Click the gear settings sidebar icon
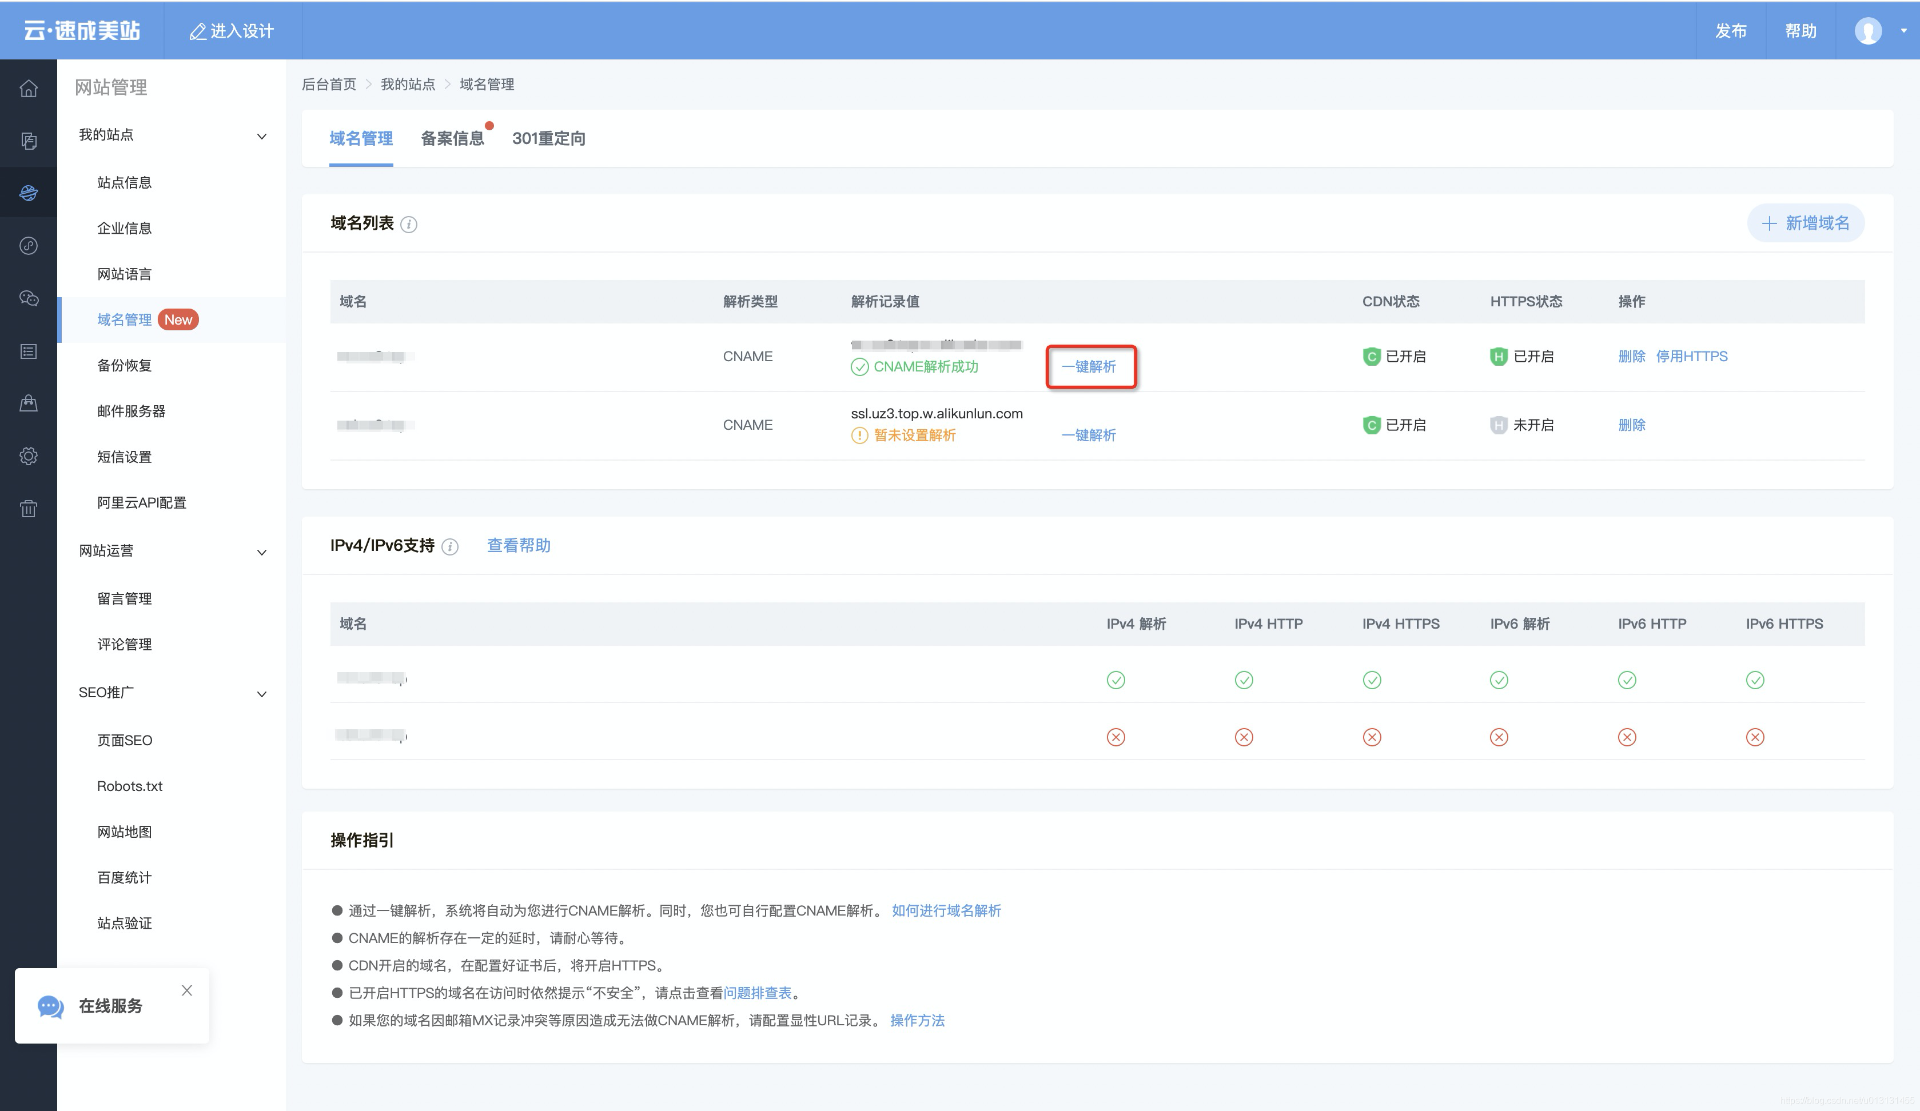 pos(28,455)
